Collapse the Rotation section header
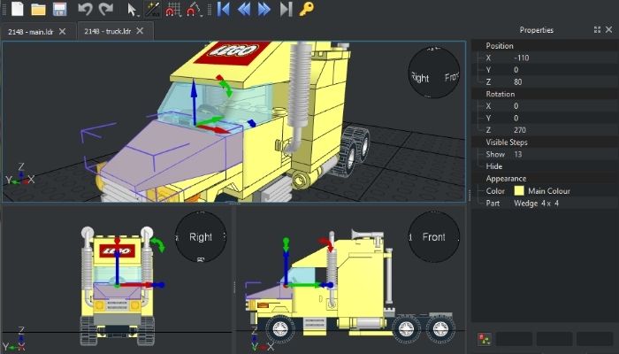This screenshot has width=619, height=354. click(x=500, y=94)
